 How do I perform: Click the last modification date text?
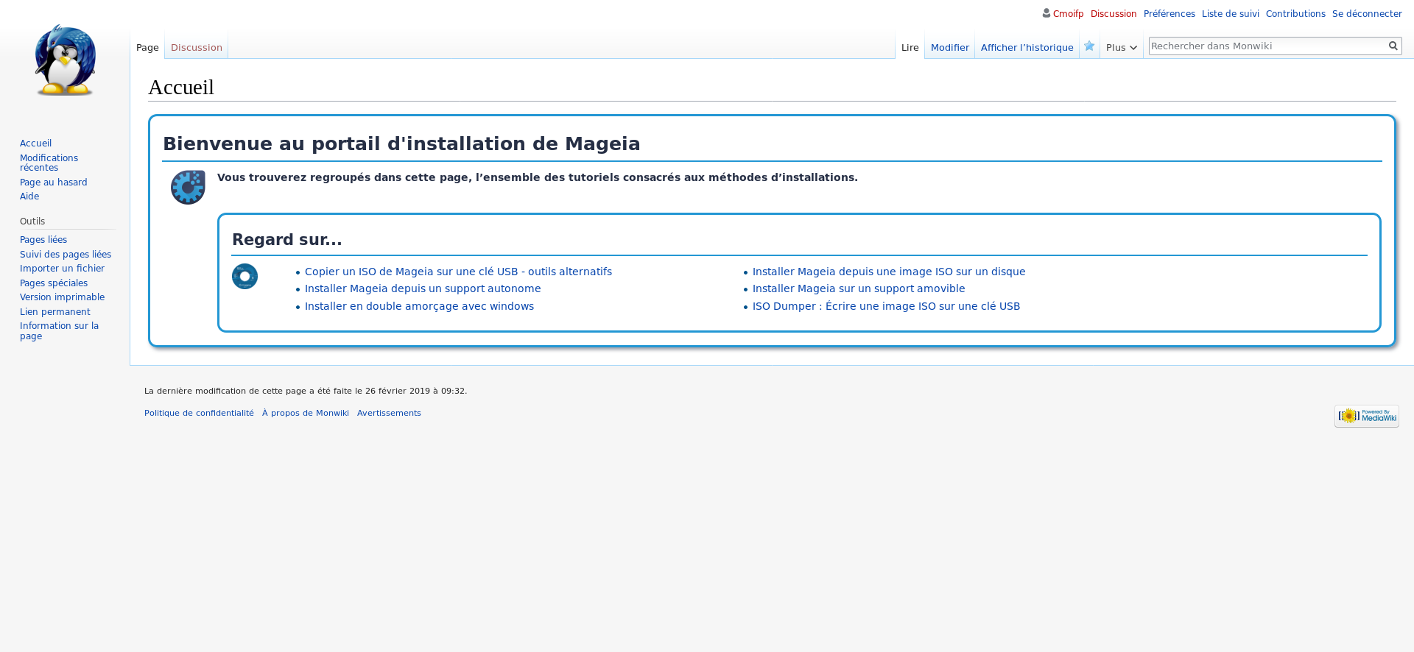click(306, 391)
